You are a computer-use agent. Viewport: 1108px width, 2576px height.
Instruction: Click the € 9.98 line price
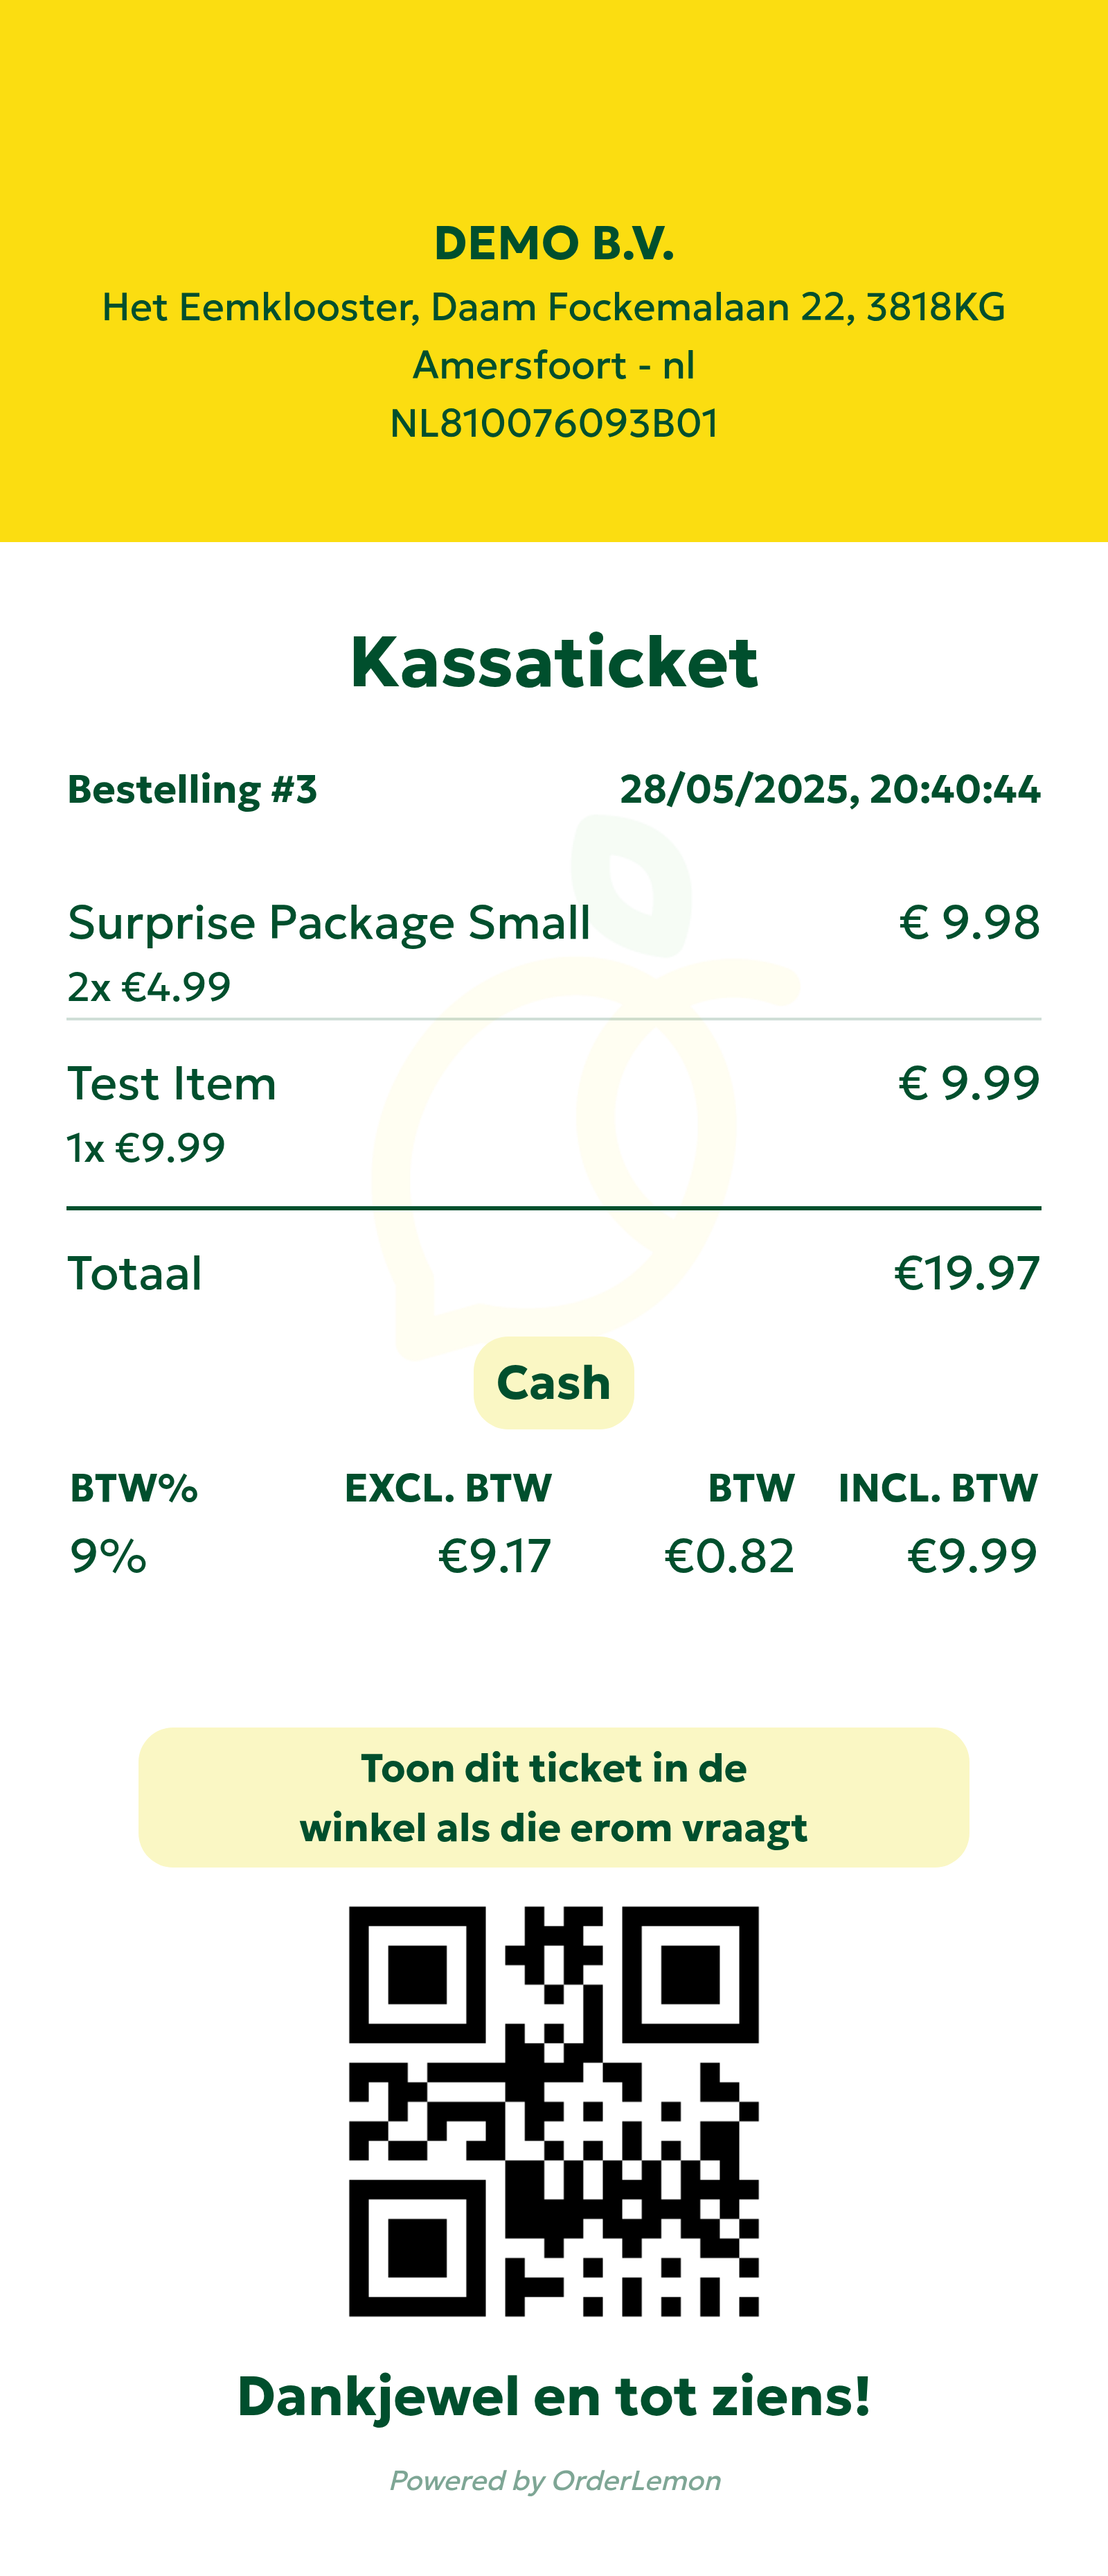point(969,922)
